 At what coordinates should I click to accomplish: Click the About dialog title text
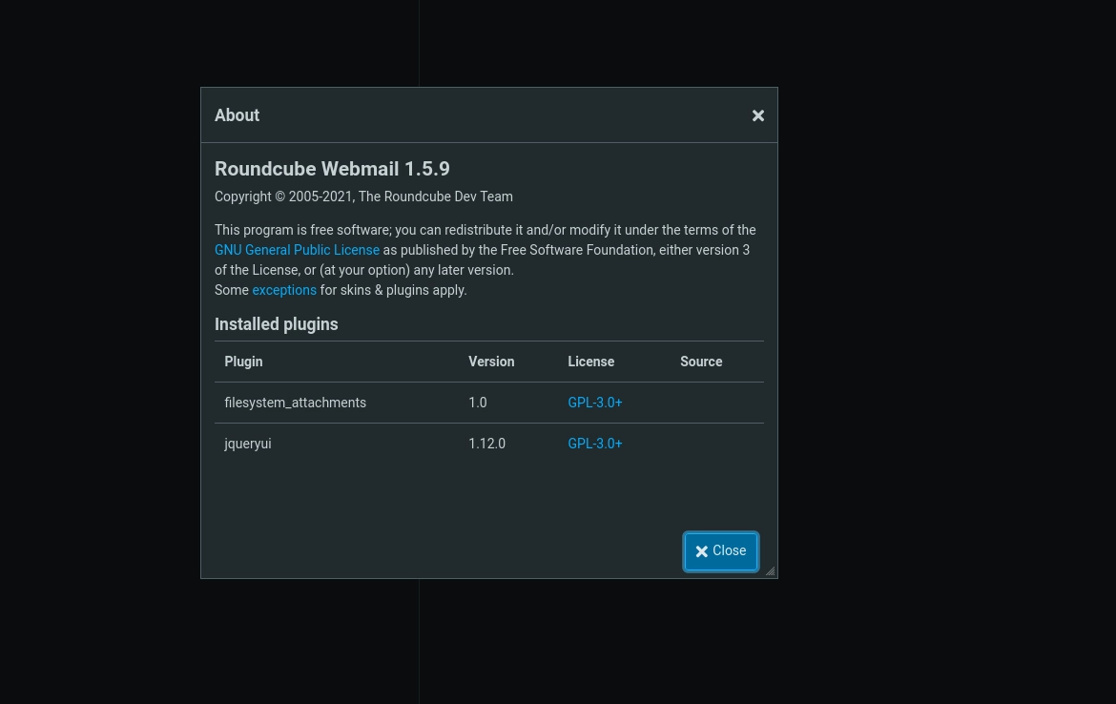237,115
